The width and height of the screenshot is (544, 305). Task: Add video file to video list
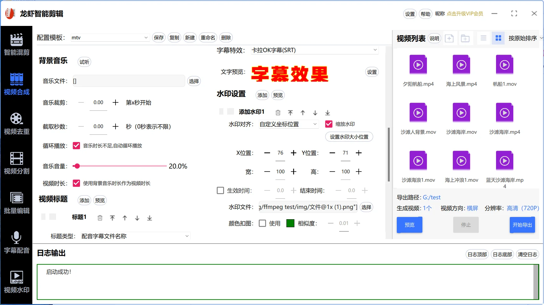[449, 38]
